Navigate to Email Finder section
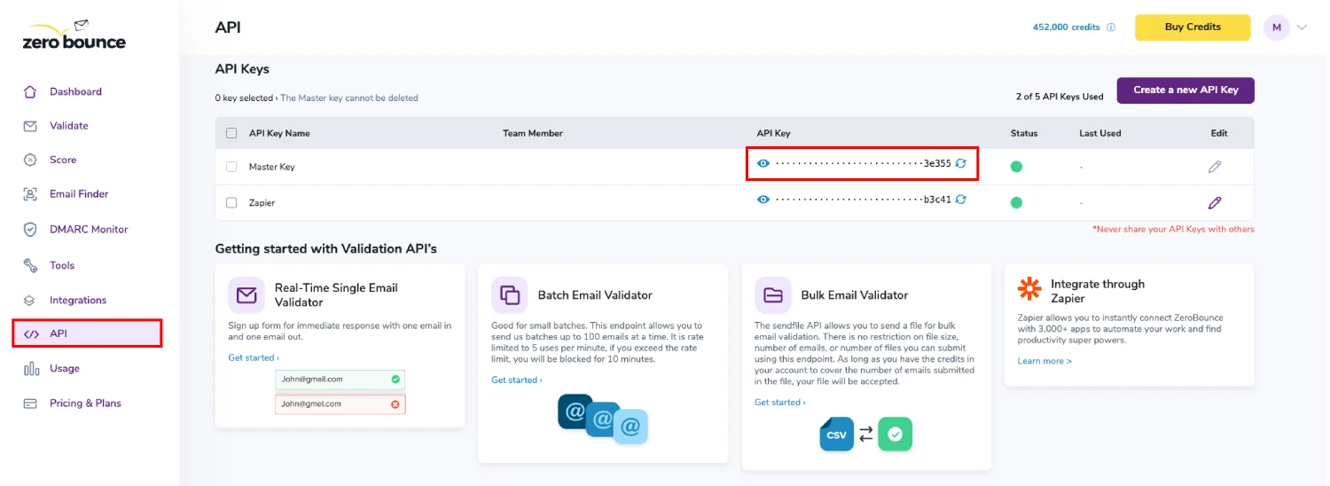Image resolution: width=1330 pixels, height=486 pixels. pos(78,194)
